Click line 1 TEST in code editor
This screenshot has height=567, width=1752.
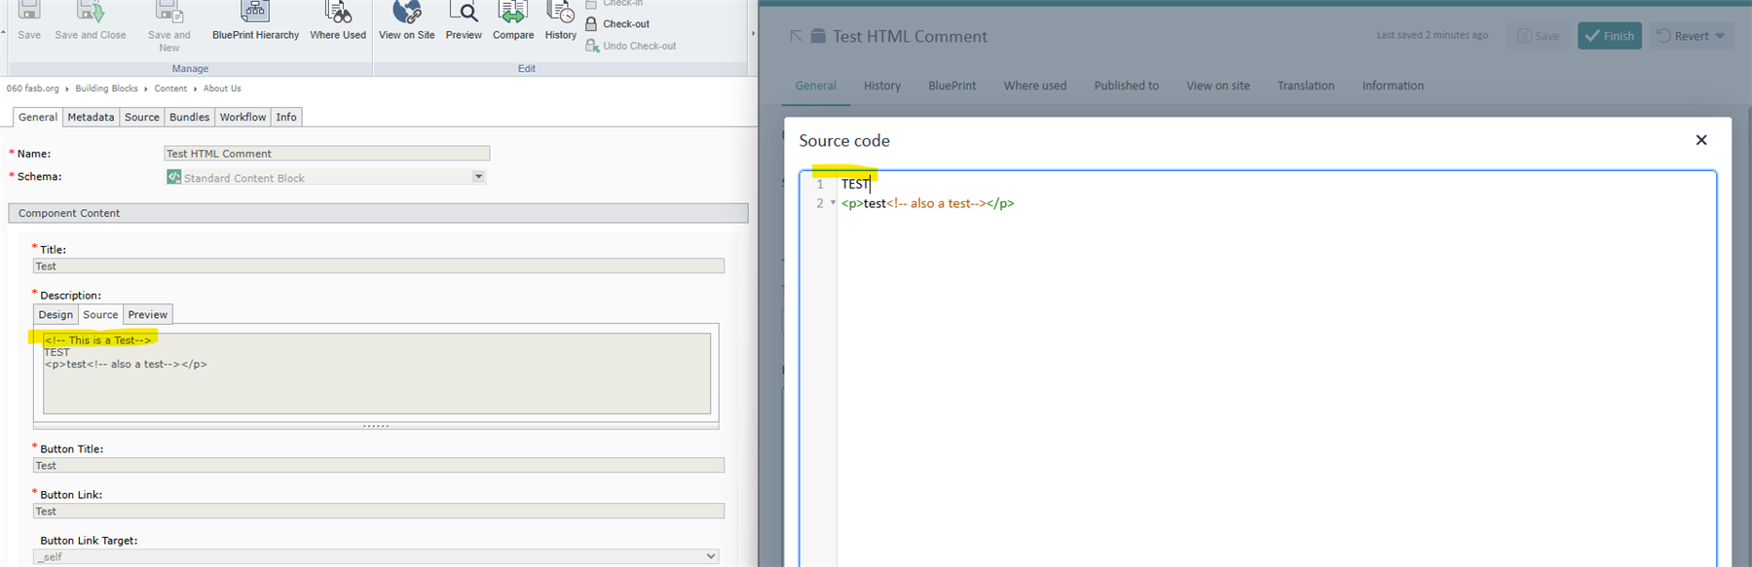855,184
